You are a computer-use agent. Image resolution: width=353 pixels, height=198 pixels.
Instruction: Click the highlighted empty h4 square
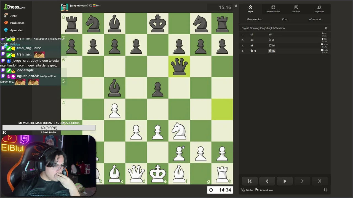click(x=222, y=109)
